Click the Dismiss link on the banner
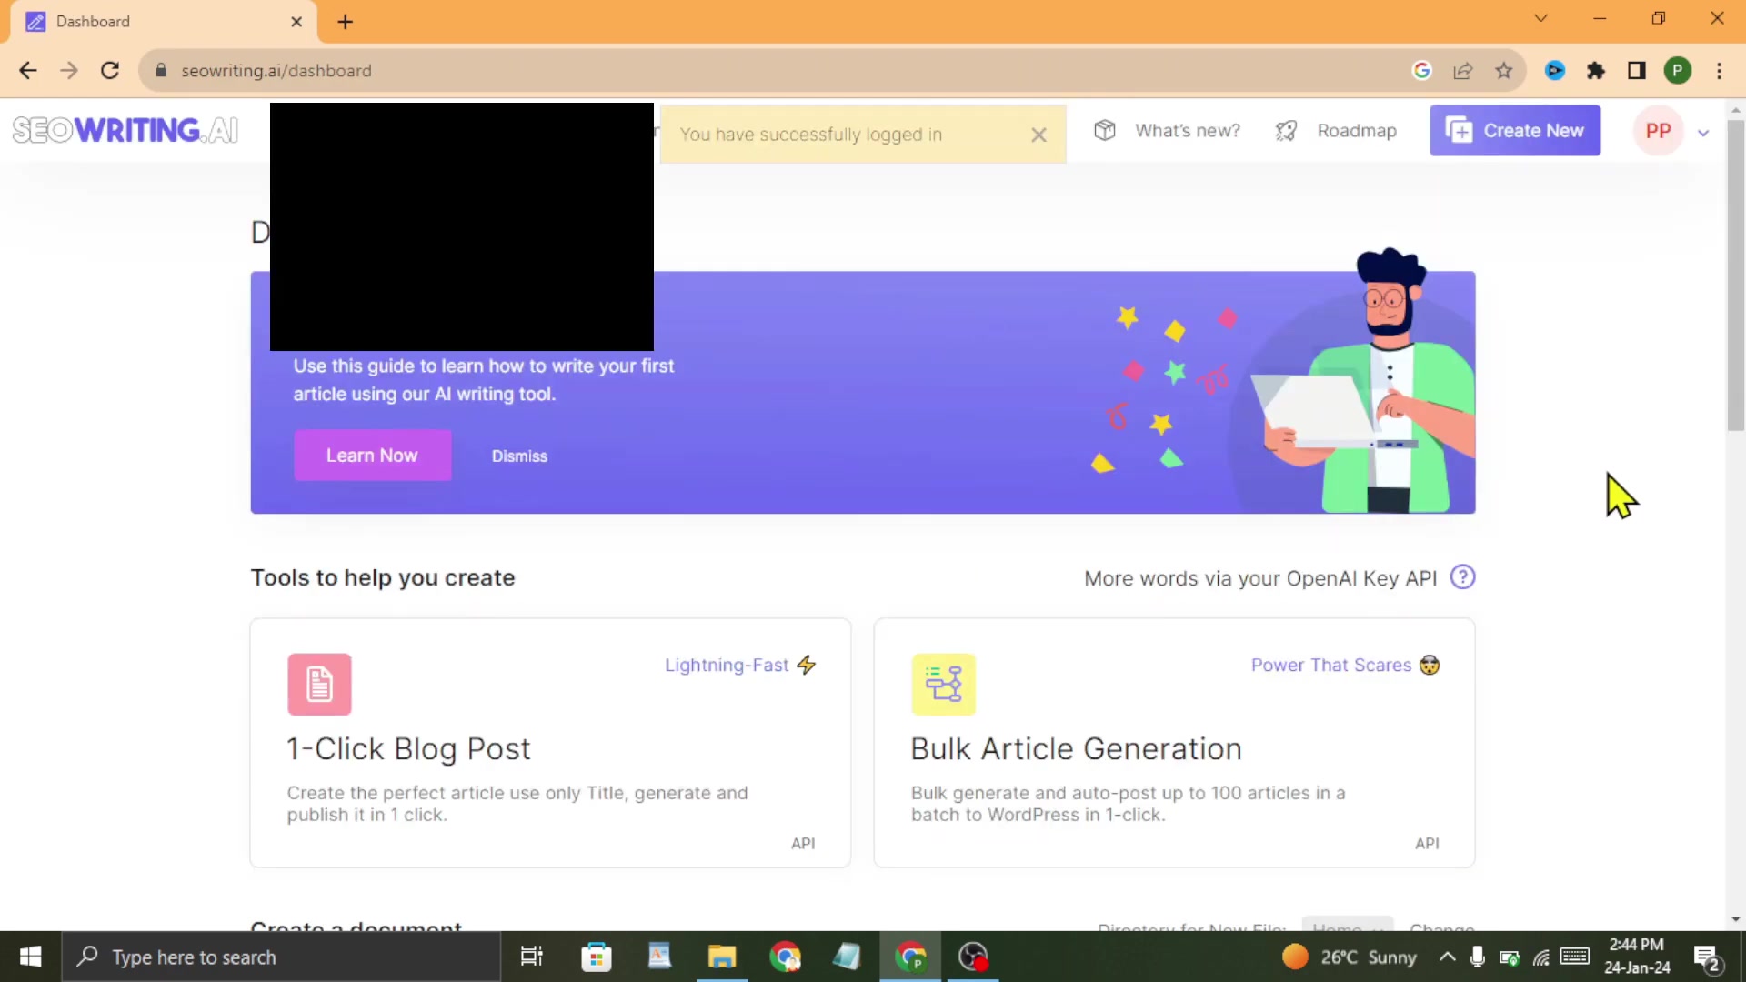Viewport: 1746px width, 982px height. (519, 456)
